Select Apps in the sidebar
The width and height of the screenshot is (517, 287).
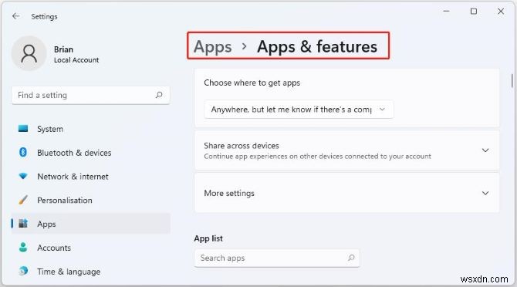[91, 224]
